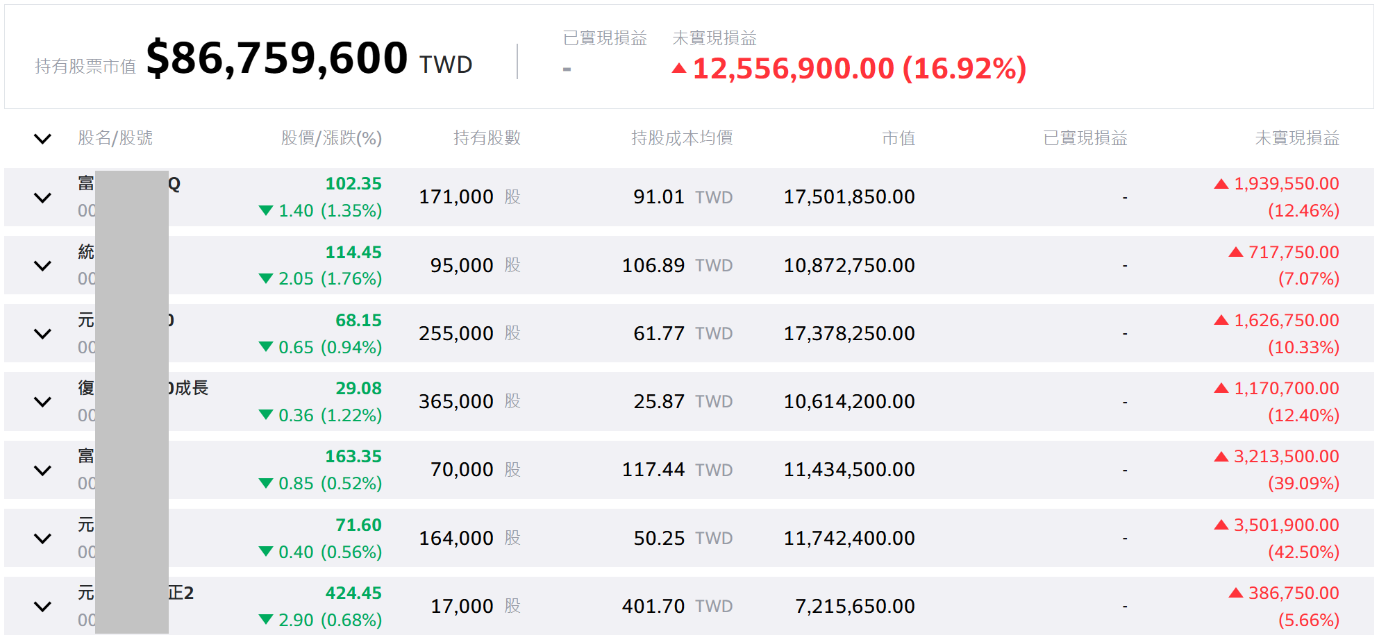Viewport: 1379px width, 642px height.
Task: Click the table's 未實現損益 column header
Action: 1296,138
